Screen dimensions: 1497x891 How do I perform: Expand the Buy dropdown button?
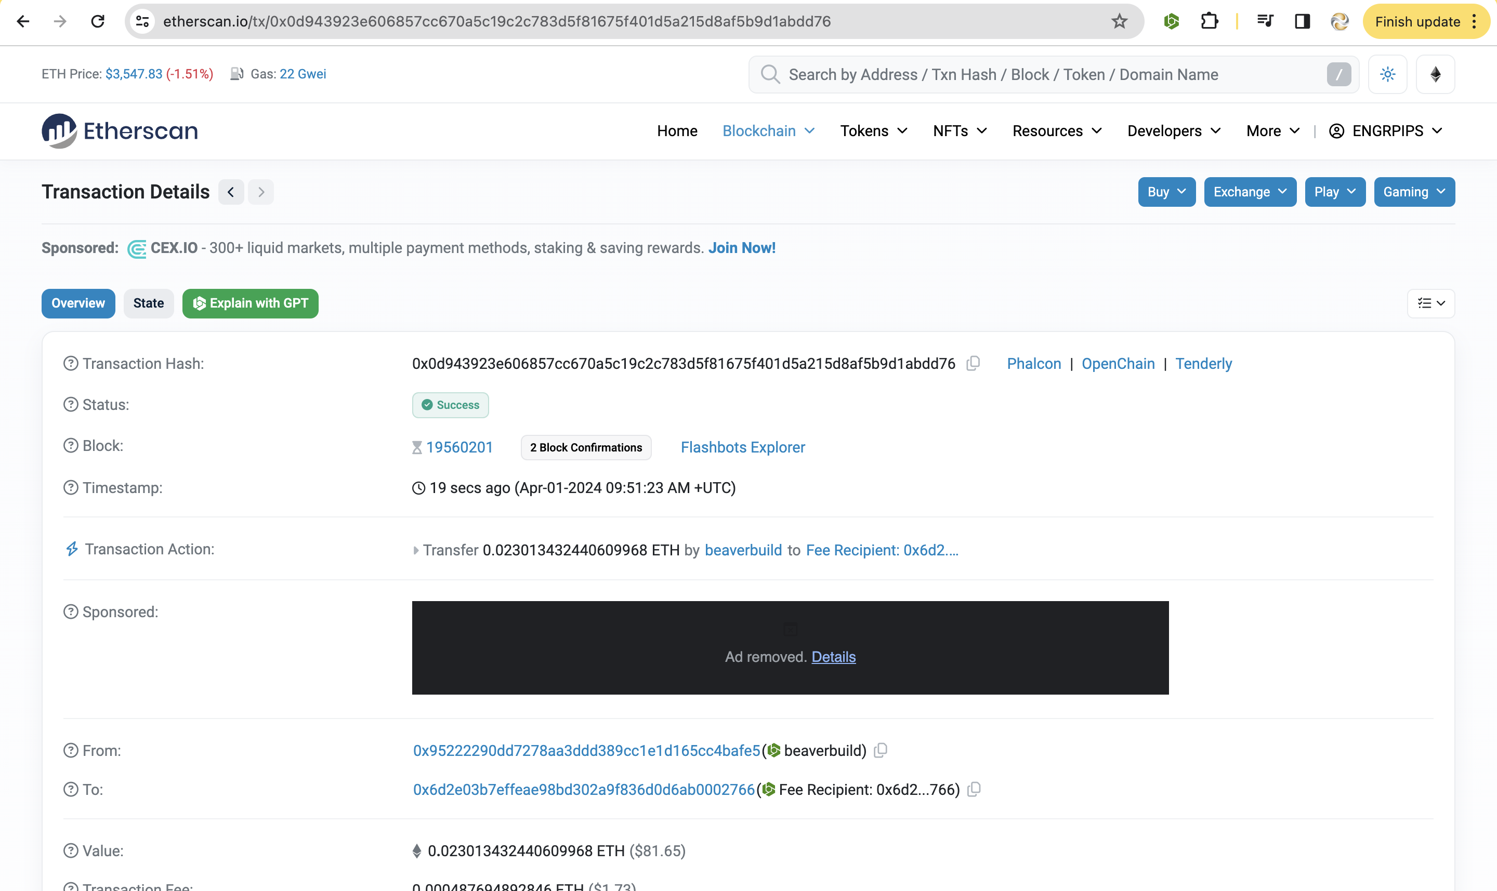[x=1166, y=192]
